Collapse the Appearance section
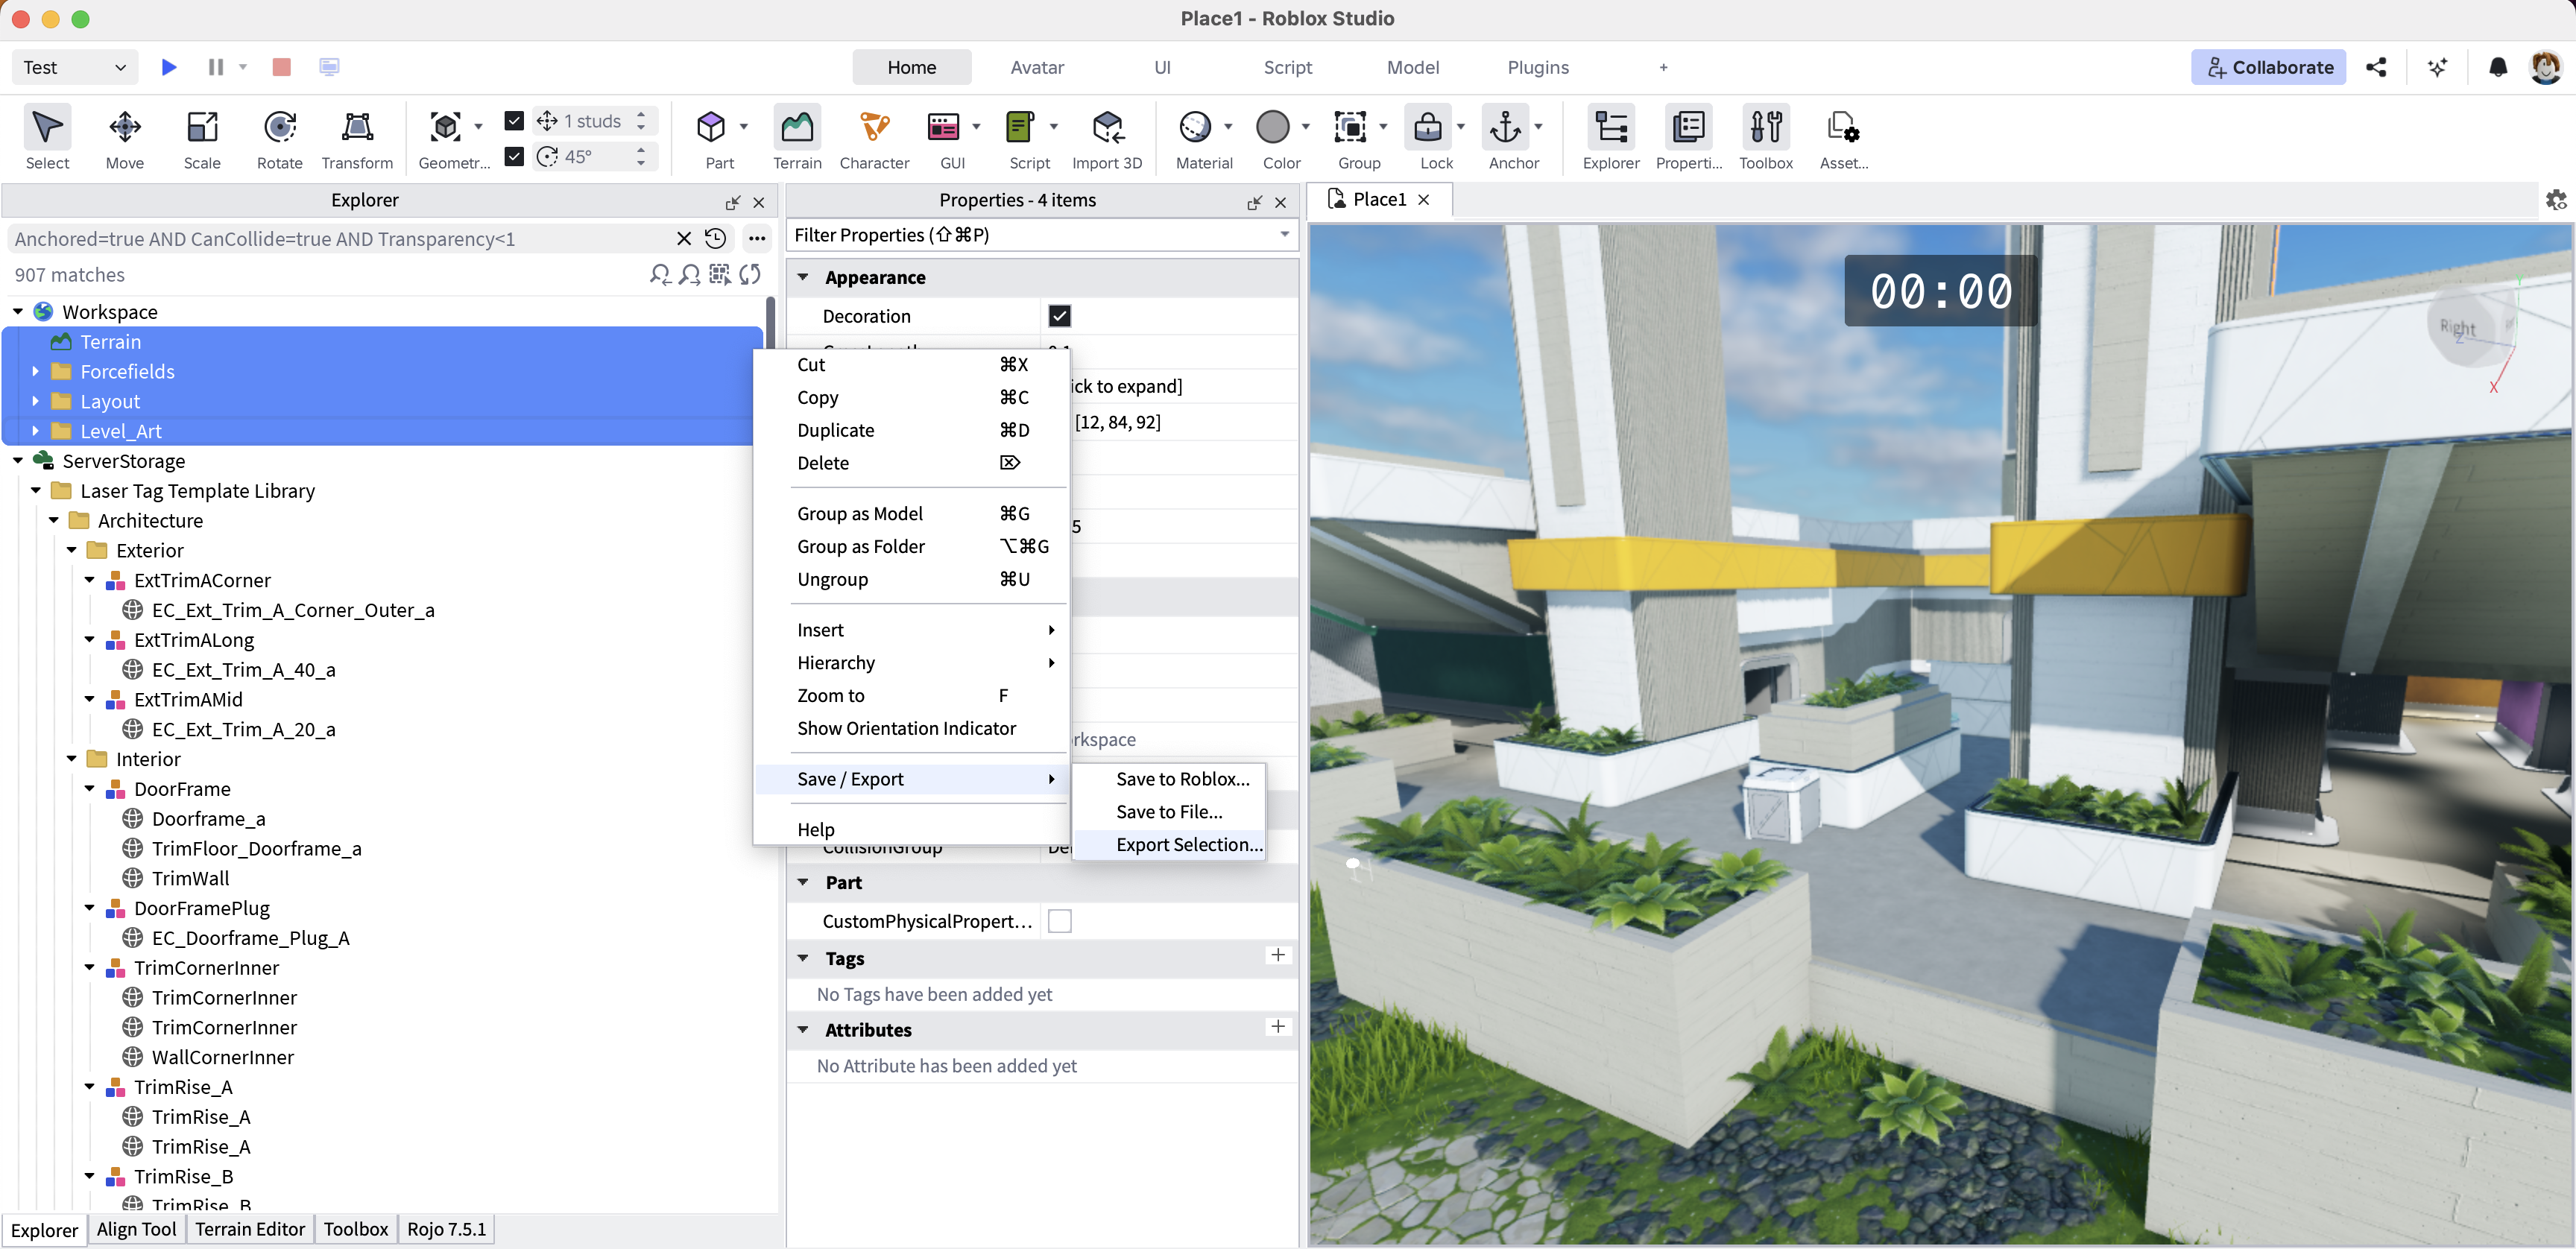The height and width of the screenshot is (1249, 2576). (802, 277)
